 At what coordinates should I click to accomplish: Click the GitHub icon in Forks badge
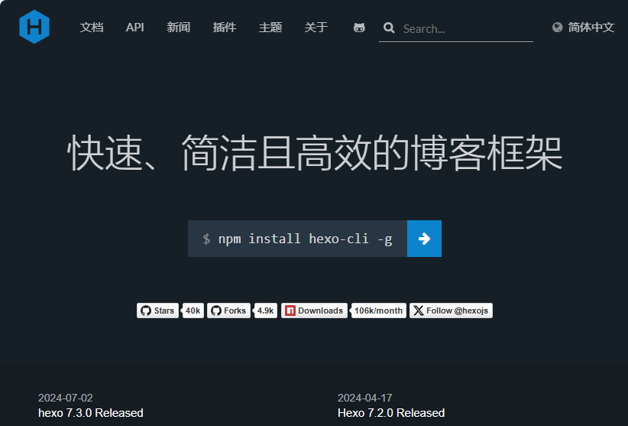[216, 311]
